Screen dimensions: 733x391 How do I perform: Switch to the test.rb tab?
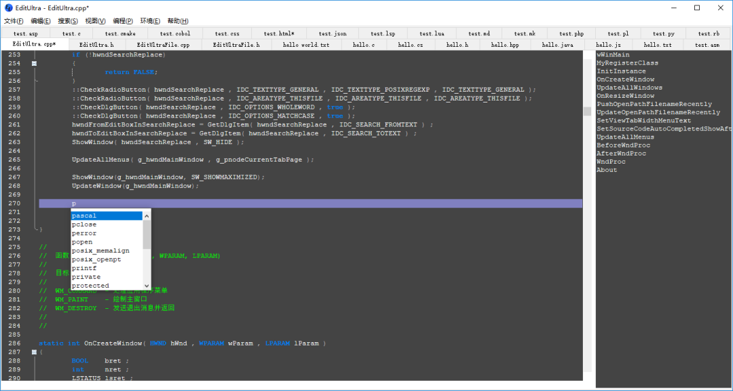point(709,34)
